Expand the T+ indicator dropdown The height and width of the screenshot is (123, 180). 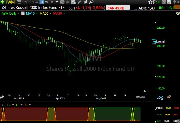[x=13, y=105]
